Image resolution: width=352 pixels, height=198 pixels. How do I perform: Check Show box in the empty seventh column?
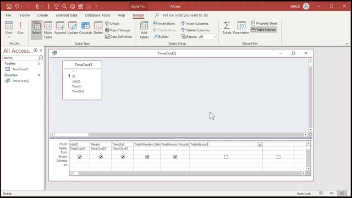[278, 157]
